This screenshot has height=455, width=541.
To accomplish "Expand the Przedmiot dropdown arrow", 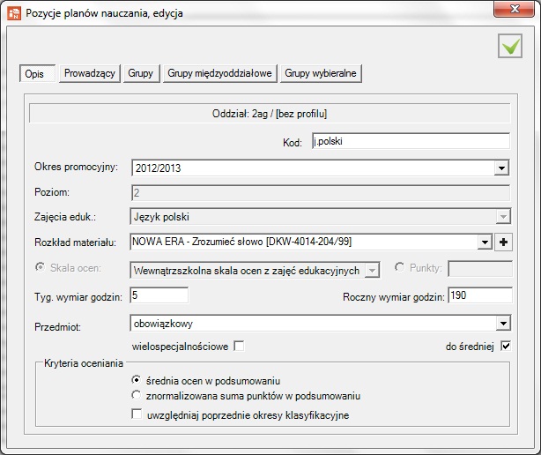I will [x=503, y=324].
